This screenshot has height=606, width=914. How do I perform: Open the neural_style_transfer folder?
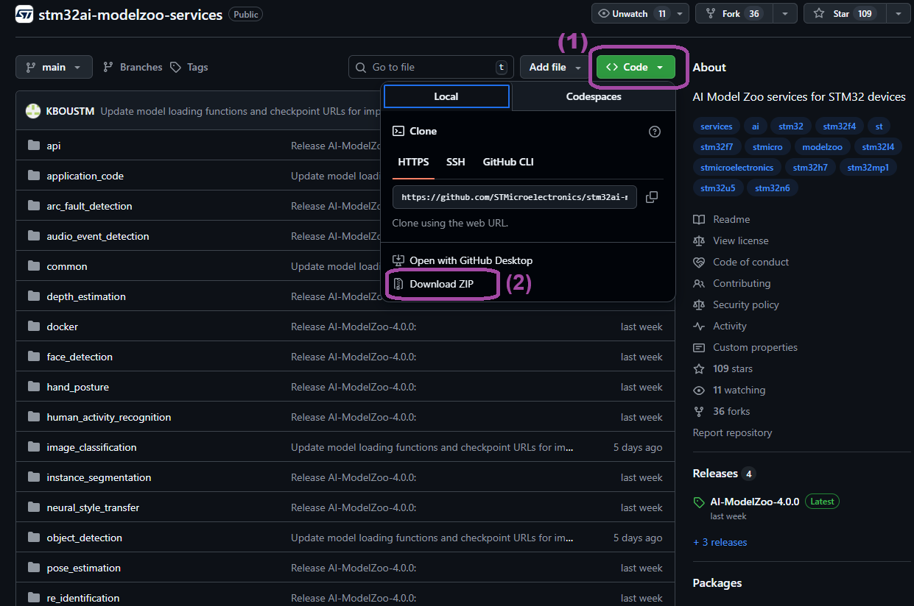93,507
